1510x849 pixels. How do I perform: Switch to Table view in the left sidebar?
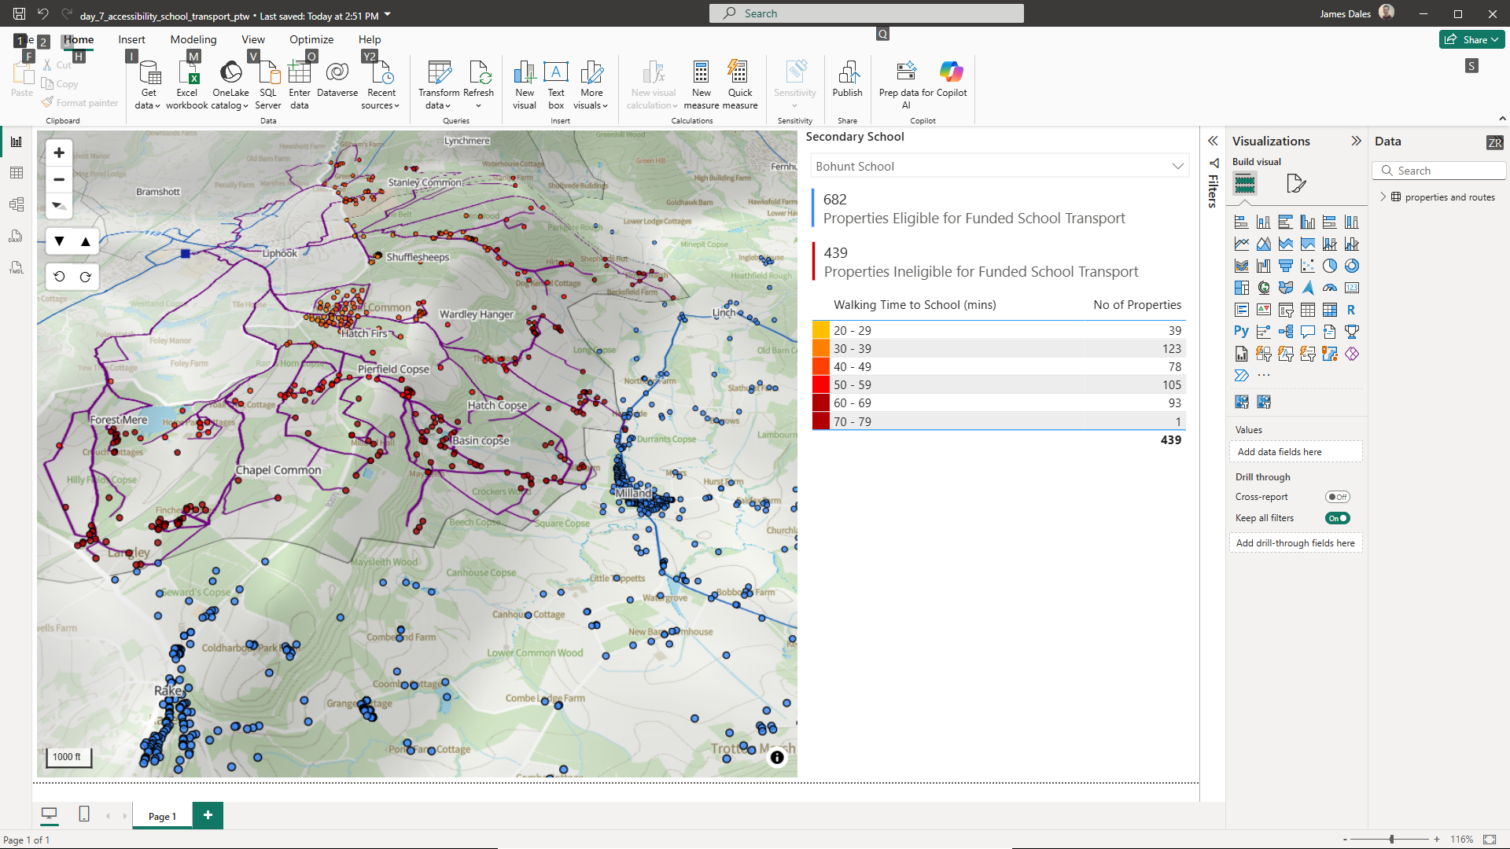click(17, 173)
